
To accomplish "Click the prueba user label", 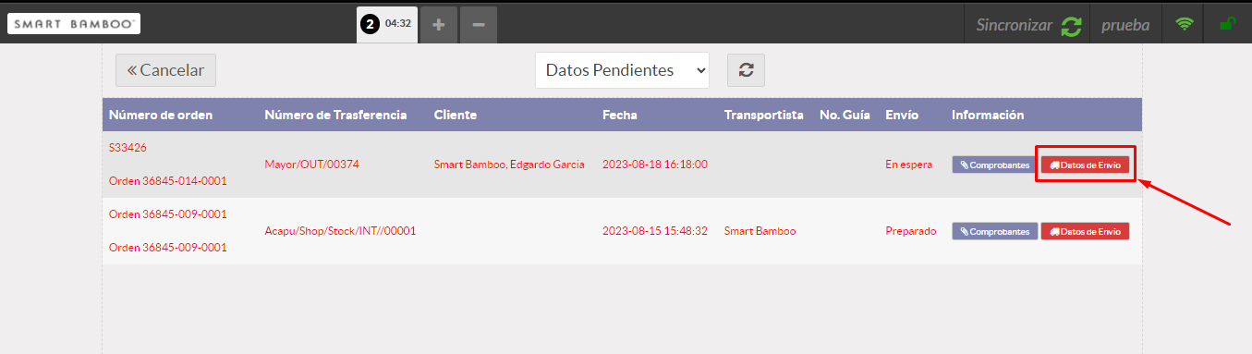I will [x=1124, y=25].
